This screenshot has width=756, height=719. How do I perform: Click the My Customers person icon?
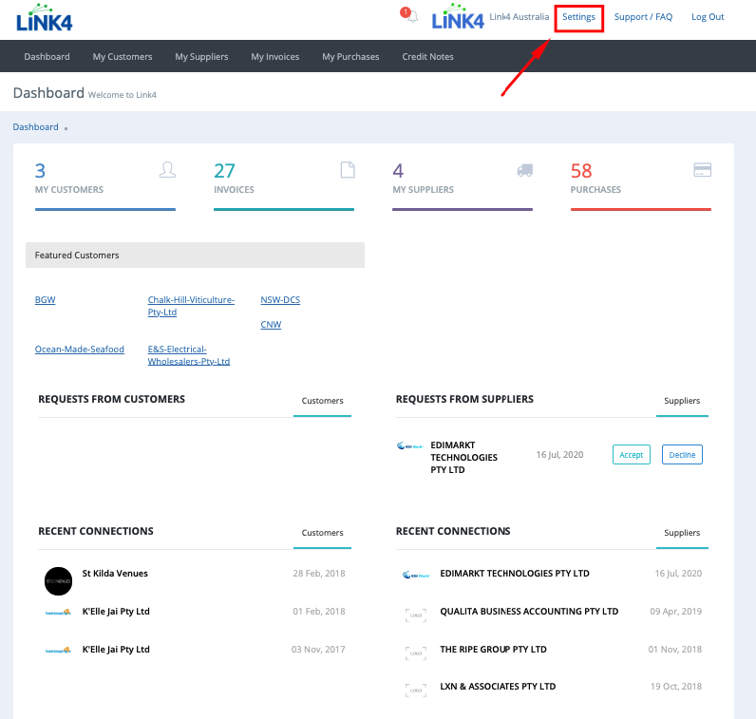pyautogui.click(x=167, y=170)
